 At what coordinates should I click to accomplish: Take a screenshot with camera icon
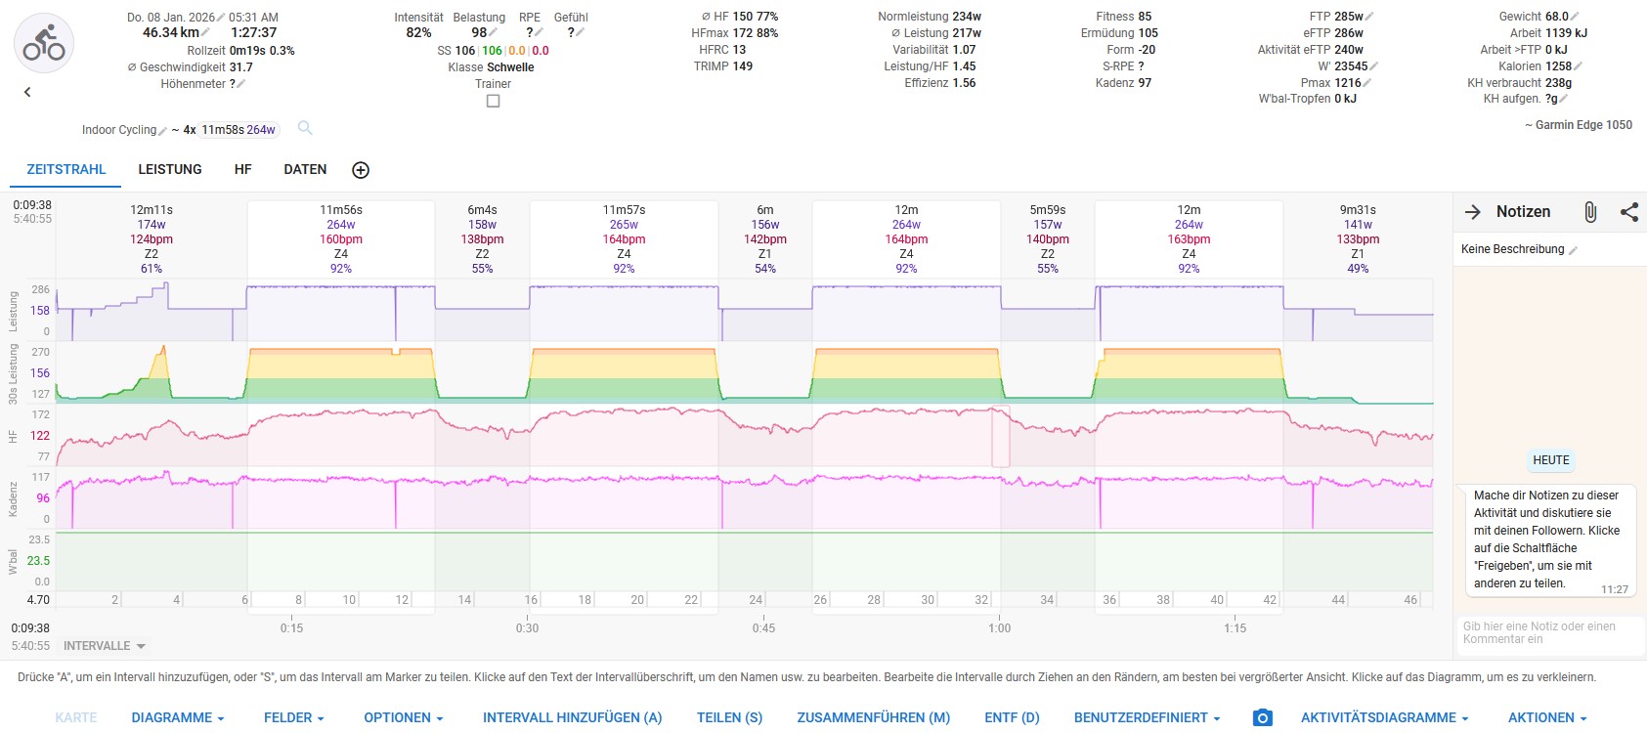(x=1263, y=718)
